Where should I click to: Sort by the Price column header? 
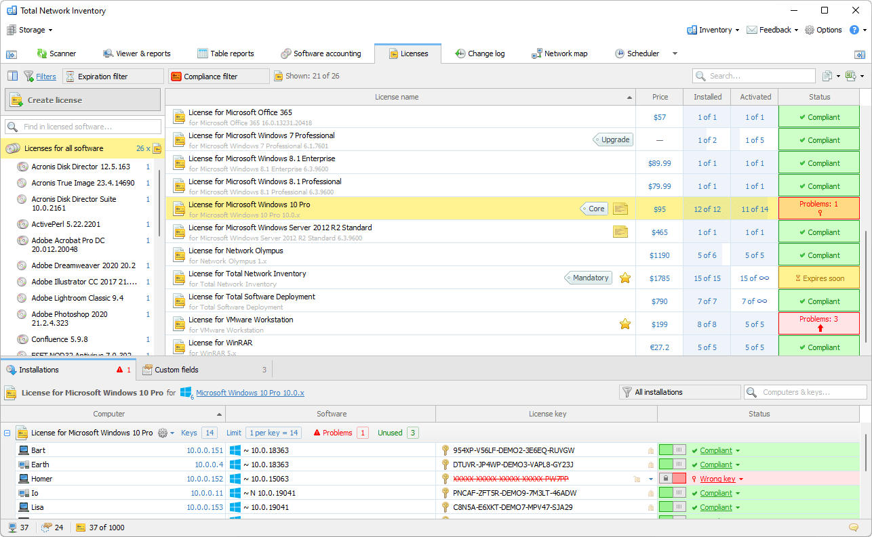[660, 97]
